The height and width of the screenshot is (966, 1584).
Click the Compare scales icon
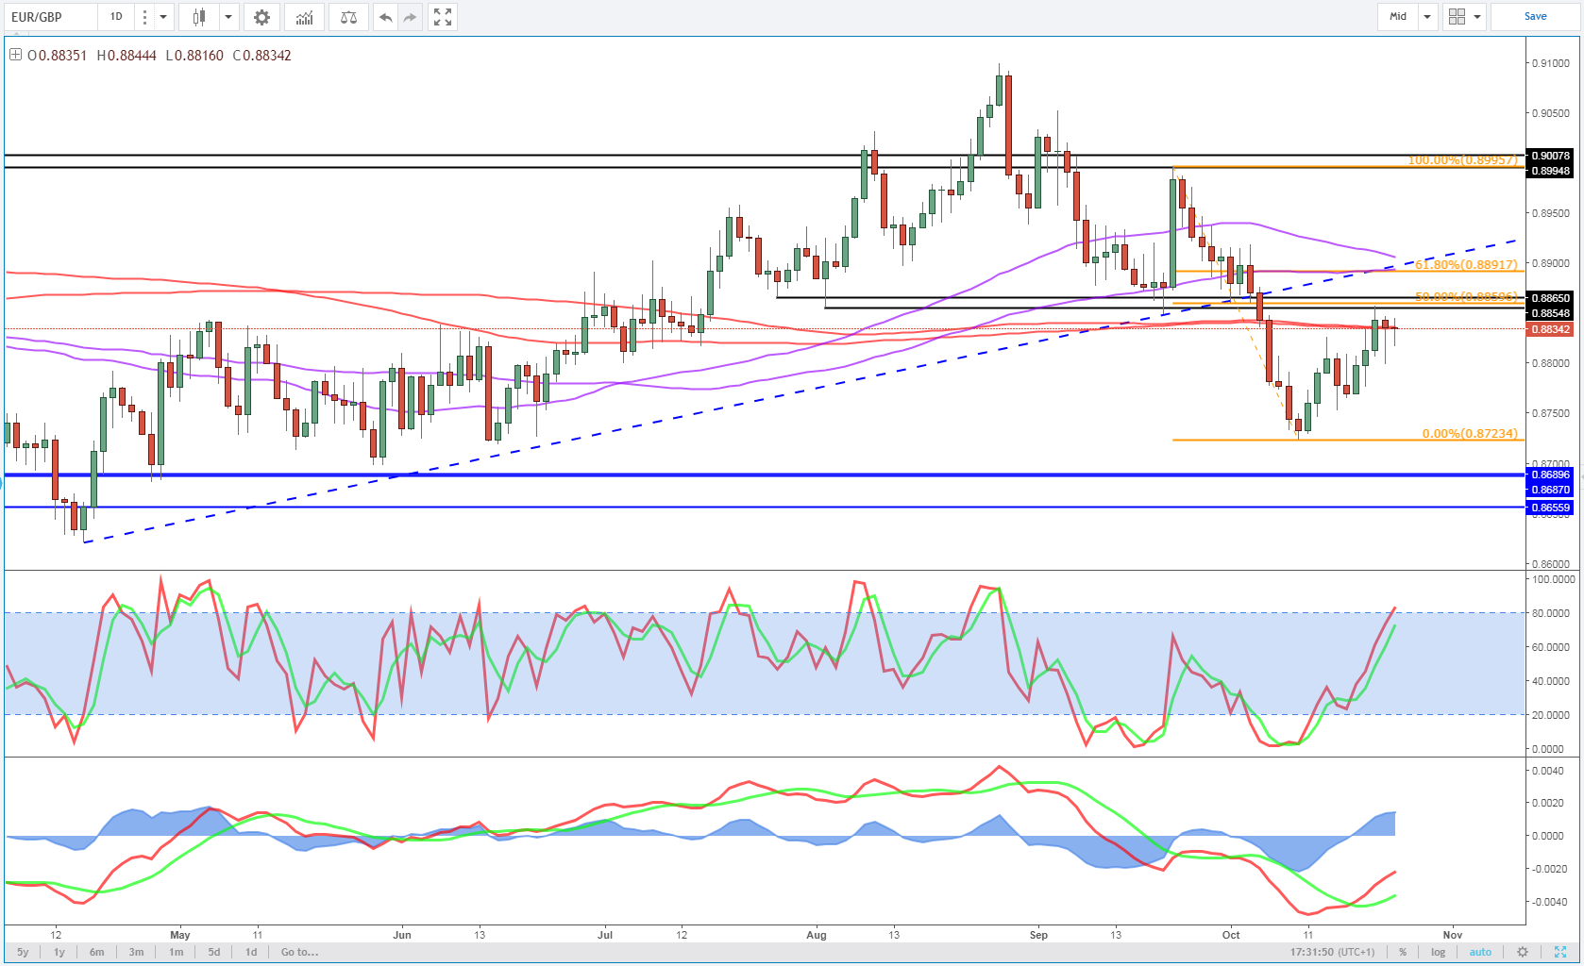(348, 17)
